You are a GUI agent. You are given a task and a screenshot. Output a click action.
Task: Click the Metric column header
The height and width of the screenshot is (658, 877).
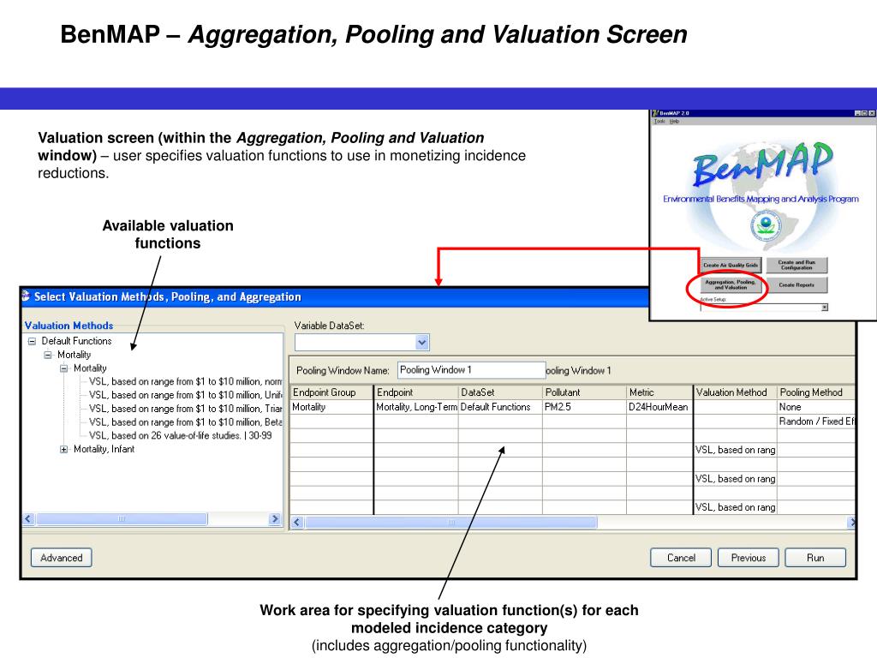(660, 392)
